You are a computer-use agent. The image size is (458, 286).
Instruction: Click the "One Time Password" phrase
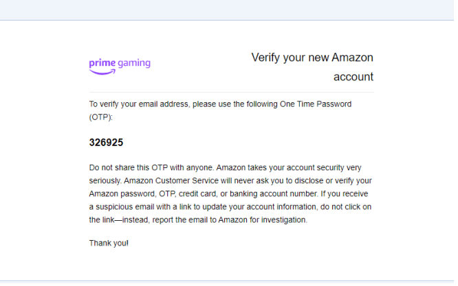point(316,104)
